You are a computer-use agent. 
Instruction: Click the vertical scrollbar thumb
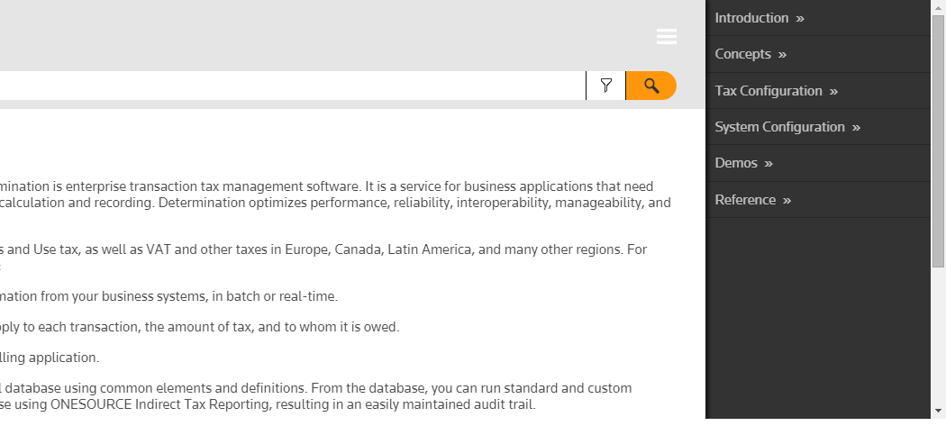coord(938,135)
